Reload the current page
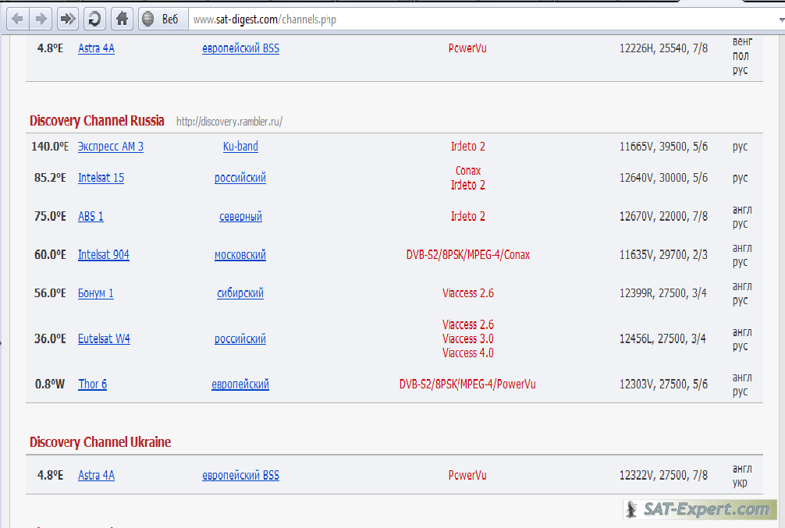Viewport: 785px width, 528px height. click(x=94, y=19)
